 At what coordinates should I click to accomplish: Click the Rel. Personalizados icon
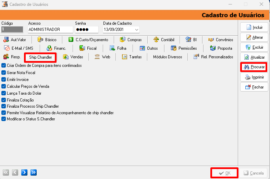tap(196, 57)
